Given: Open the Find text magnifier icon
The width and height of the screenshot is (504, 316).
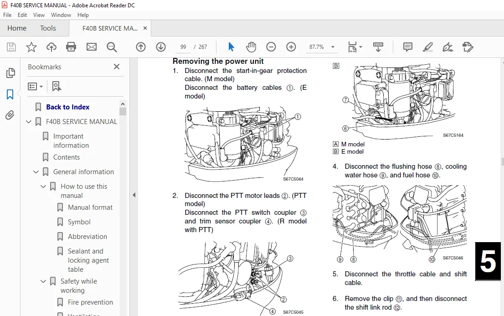Looking at the screenshot, I should 112,47.
